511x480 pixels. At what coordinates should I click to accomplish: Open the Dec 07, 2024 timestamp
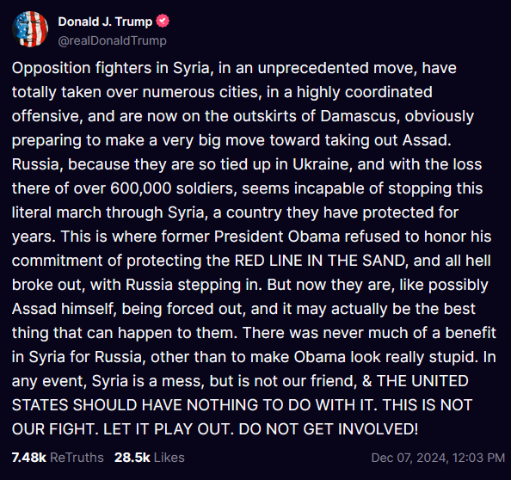(438, 458)
